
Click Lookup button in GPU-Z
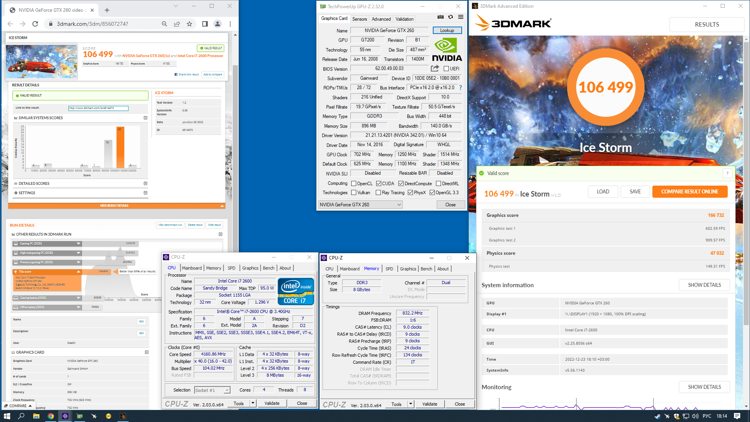click(447, 30)
